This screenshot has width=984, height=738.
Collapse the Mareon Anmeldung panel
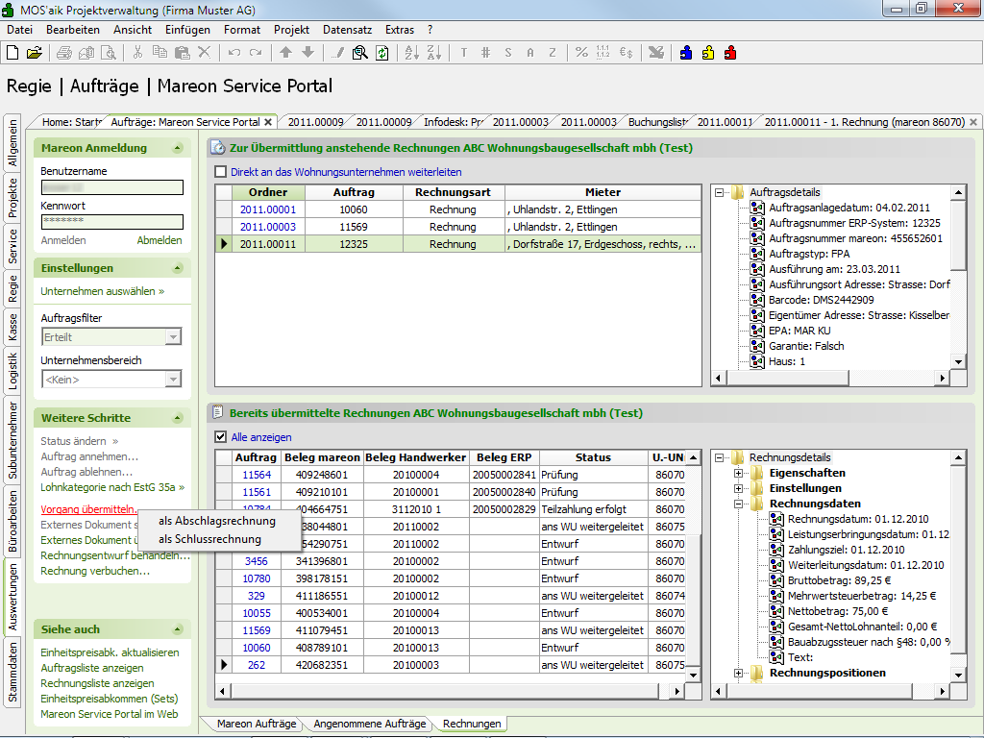178,148
